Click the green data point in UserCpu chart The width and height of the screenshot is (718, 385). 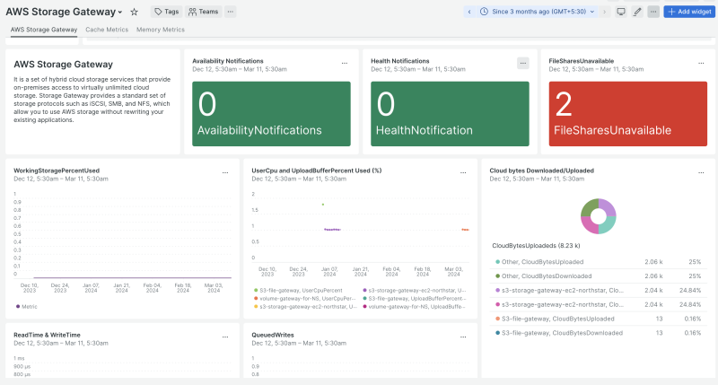[x=323, y=205]
